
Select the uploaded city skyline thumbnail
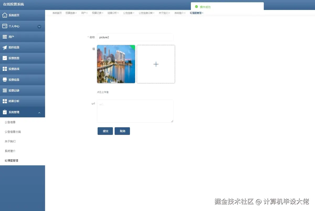point(116,64)
